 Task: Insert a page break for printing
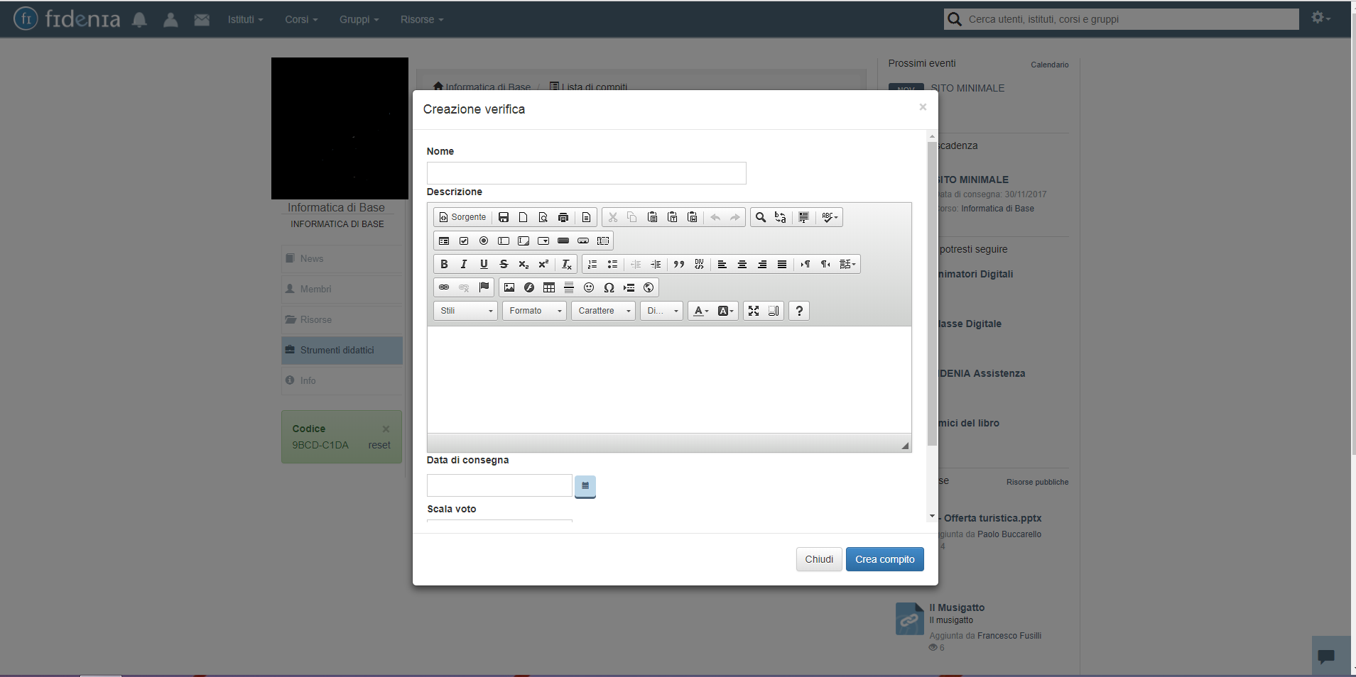click(x=629, y=287)
